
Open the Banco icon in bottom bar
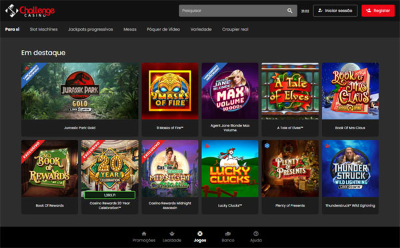(228, 234)
